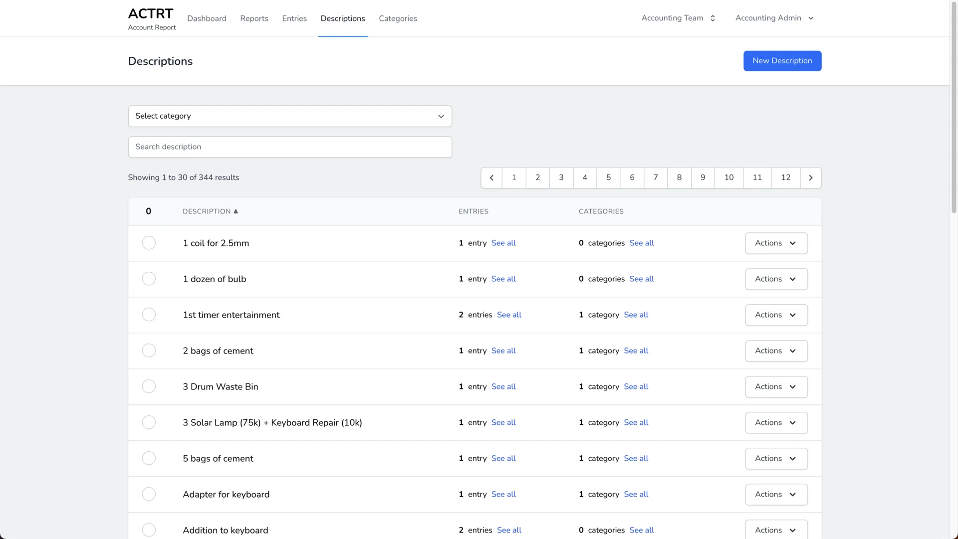Jump to page 12 of results
958x539 pixels.
(x=786, y=178)
